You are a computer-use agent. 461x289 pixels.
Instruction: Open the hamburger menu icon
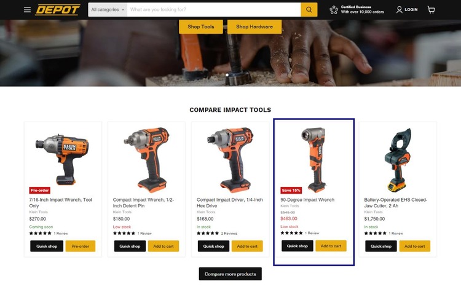click(x=27, y=10)
